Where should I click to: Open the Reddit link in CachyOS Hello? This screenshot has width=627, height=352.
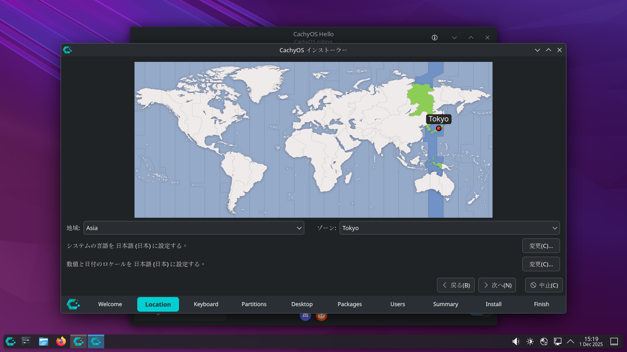click(x=321, y=315)
